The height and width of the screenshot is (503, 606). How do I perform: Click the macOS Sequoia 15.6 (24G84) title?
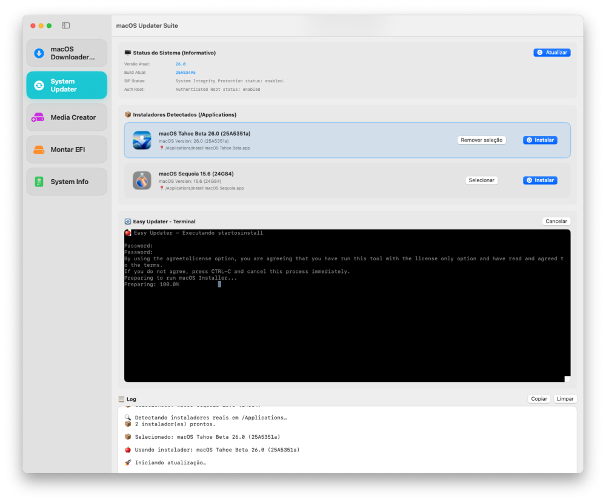[196, 174]
